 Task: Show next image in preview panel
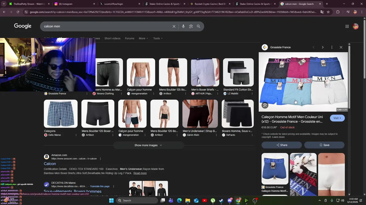[x=323, y=47]
